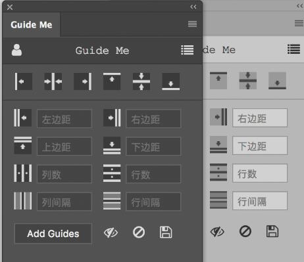Add top edge guide in light panel
Viewport: 304px width, 262px height.
click(218, 81)
